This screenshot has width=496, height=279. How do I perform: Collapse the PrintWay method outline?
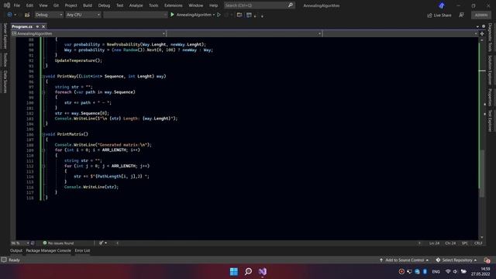tap(43, 76)
